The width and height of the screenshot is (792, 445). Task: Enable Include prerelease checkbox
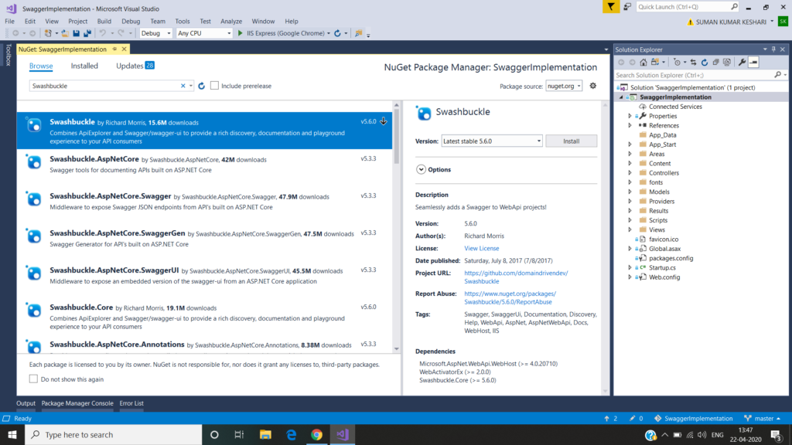[x=215, y=86]
